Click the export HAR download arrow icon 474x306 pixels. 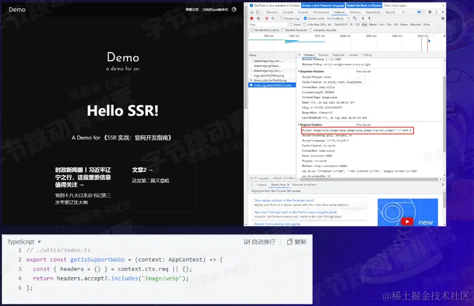(369, 18)
